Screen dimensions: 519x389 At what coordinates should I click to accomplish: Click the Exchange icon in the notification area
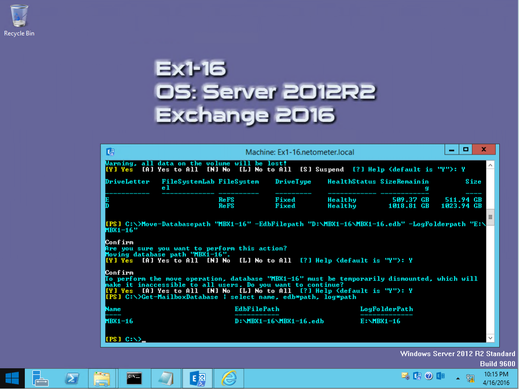pos(440,376)
